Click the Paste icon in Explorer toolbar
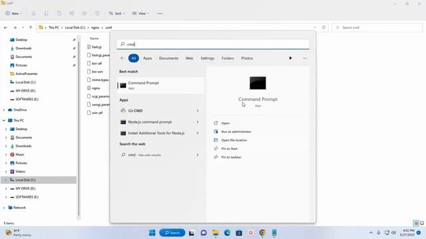 (59, 13)
